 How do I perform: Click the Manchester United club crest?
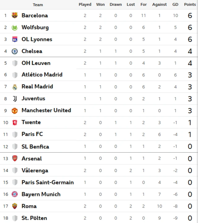[15, 111]
